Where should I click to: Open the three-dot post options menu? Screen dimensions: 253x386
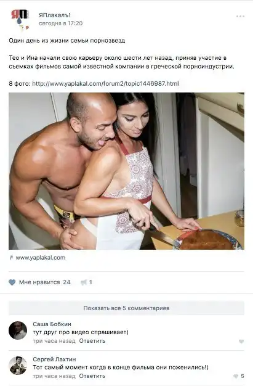(x=240, y=17)
